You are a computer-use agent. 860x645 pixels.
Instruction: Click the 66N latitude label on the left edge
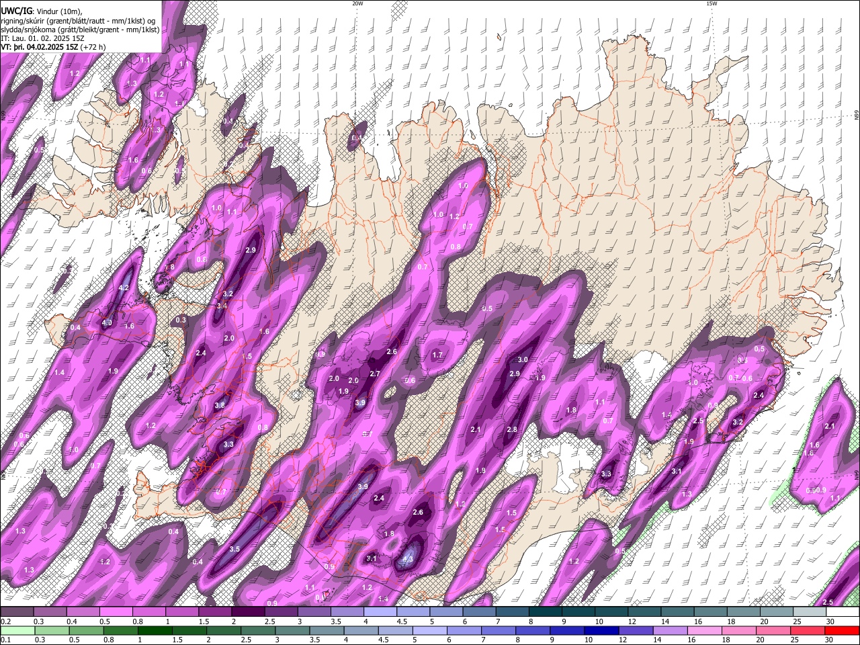(x=3, y=115)
